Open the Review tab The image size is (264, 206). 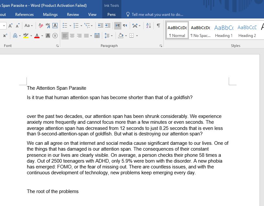(73, 15)
